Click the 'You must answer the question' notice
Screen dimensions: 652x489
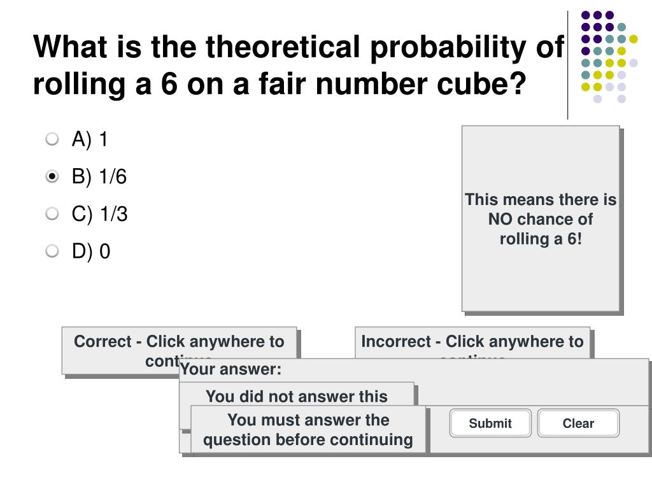308,429
